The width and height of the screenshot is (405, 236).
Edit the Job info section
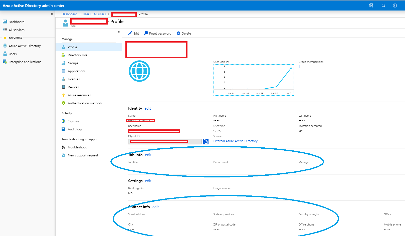tap(148, 155)
